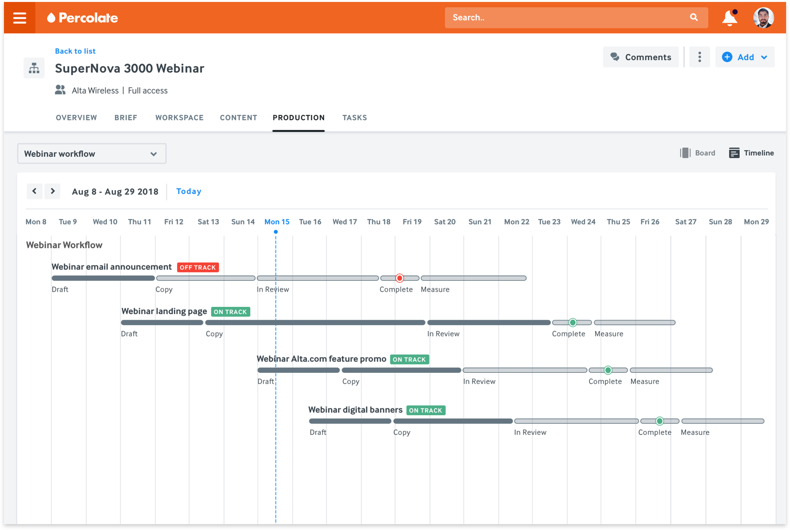Go to previous date range
790x530 pixels.
[x=34, y=191]
